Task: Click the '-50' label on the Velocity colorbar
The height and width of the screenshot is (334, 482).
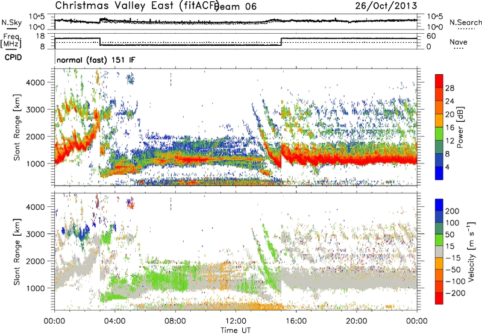Action: pyautogui.click(x=453, y=269)
